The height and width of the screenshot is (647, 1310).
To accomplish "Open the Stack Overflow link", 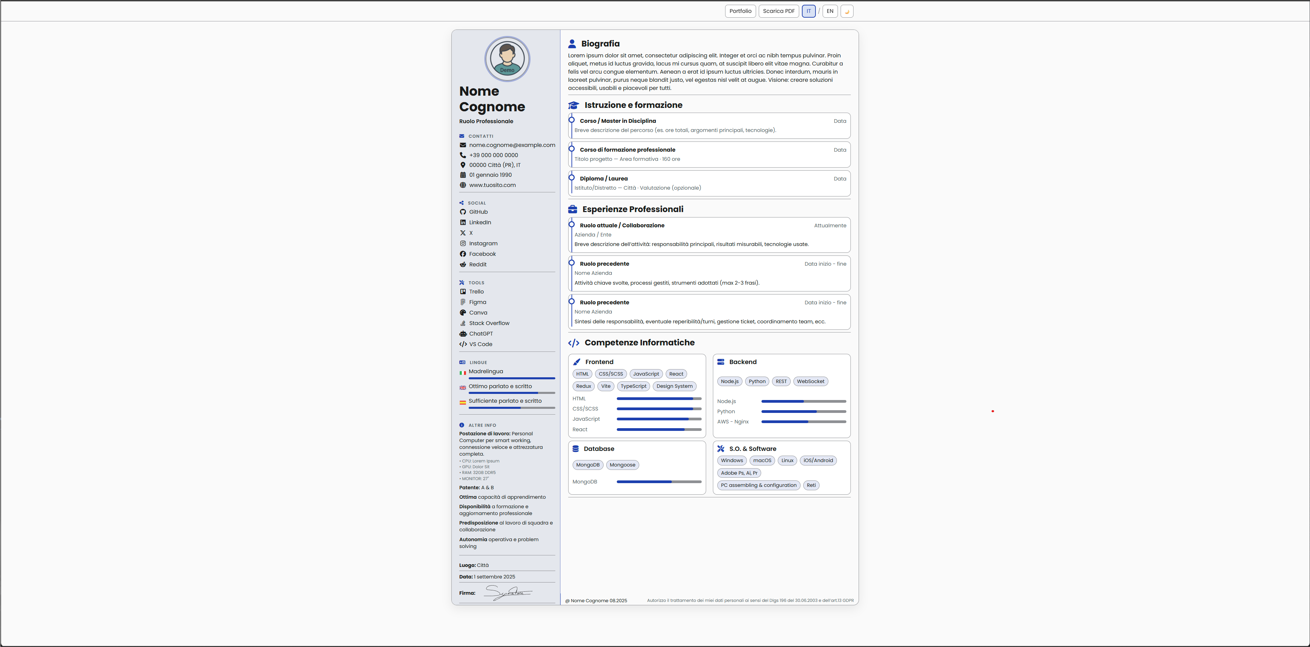I will click(x=489, y=323).
